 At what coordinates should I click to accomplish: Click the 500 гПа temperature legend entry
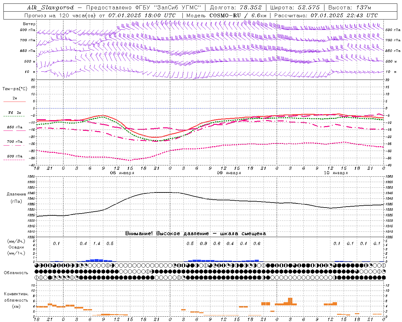pyautogui.click(x=15, y=156)
